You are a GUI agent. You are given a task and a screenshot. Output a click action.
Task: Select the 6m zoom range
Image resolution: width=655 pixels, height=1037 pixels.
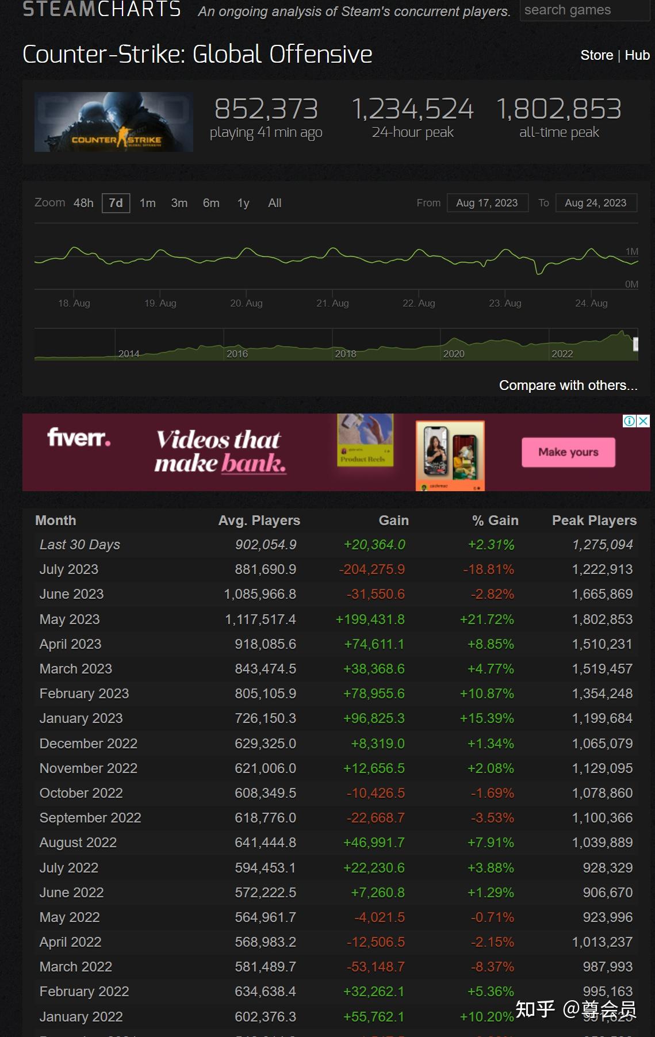click(211, 203)
